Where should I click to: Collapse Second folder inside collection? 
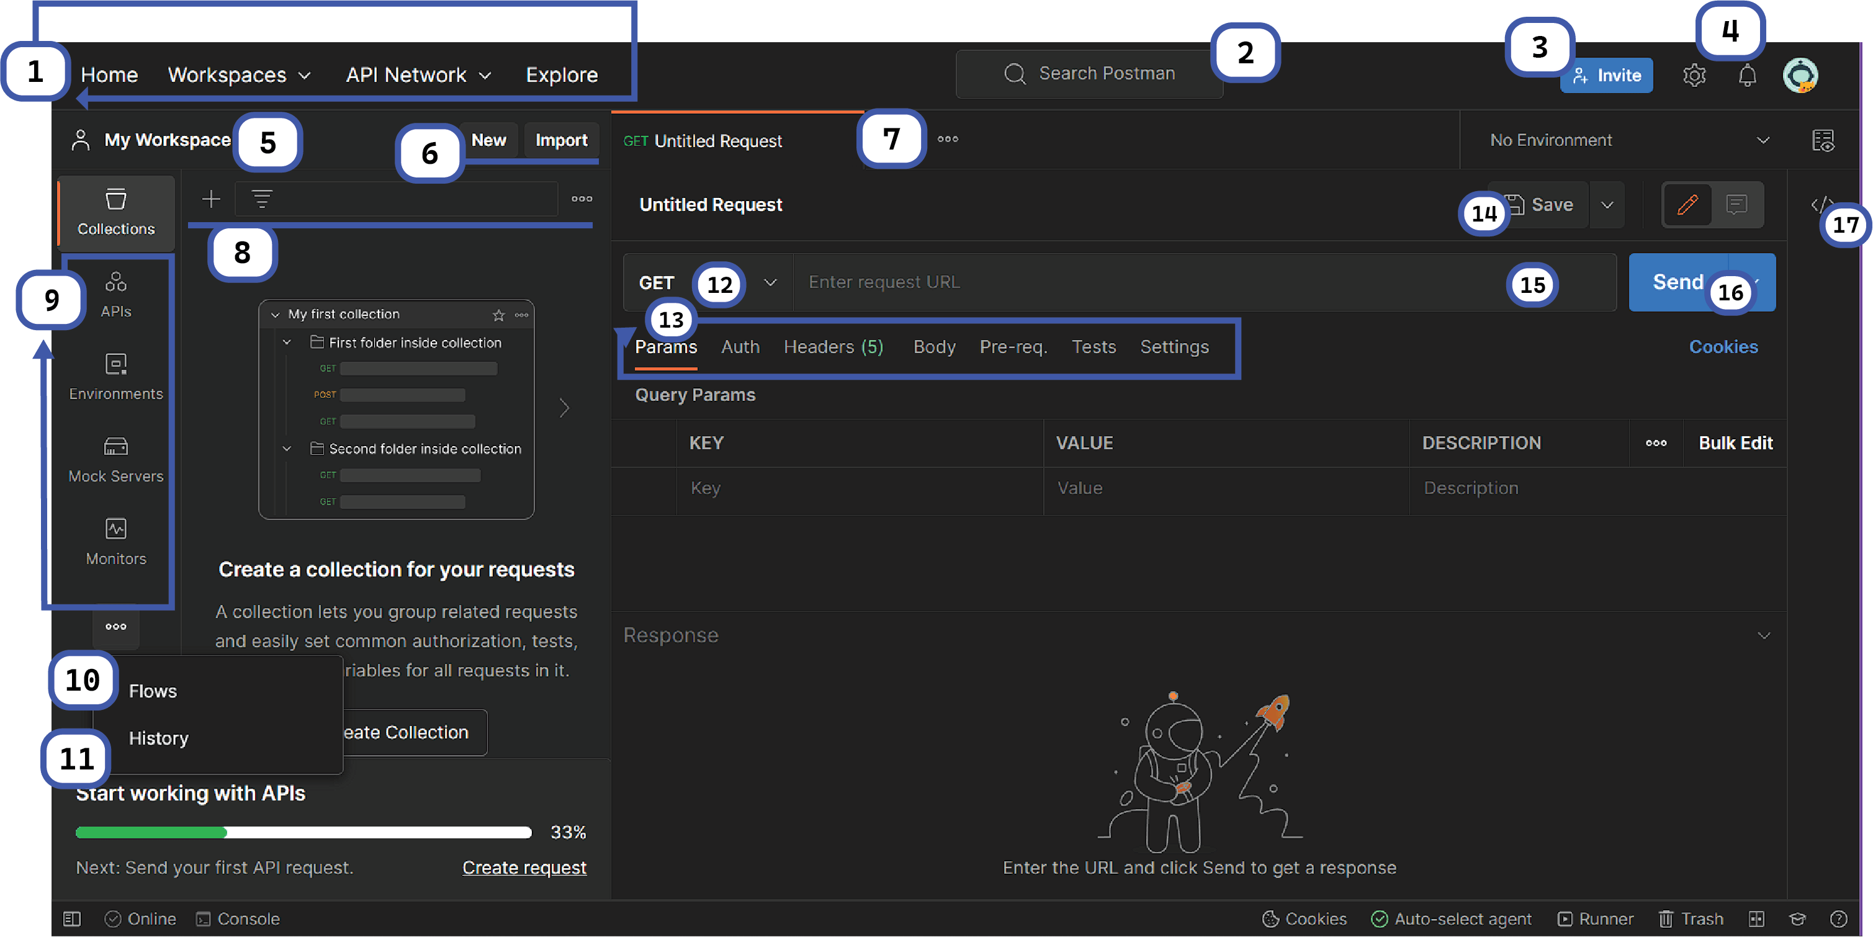click(x=287, y=449)
